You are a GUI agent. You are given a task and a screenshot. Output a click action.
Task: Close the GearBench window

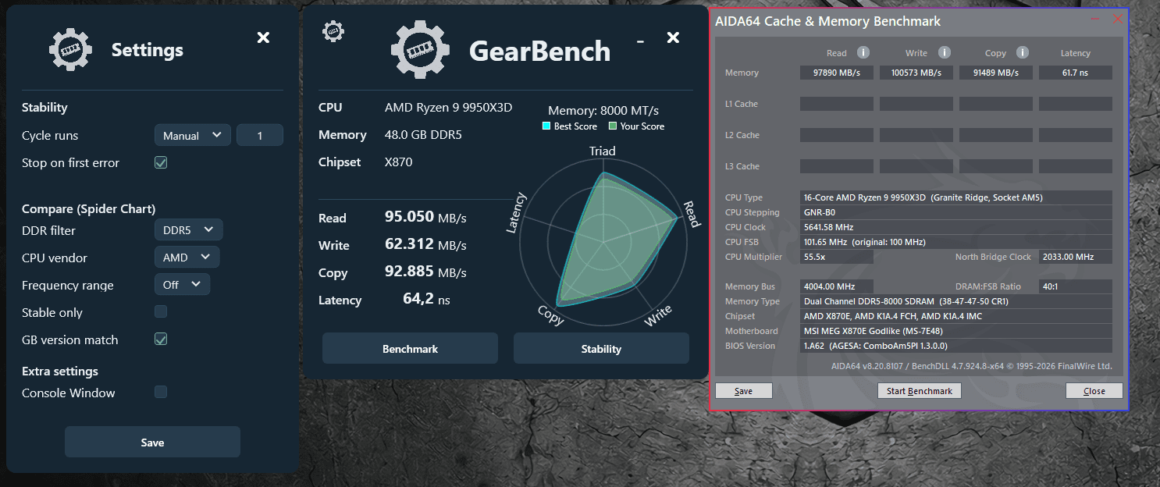[673, 37]
